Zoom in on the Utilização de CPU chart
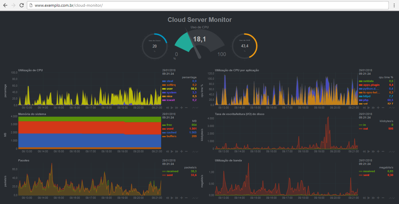399x204 pixels. point(182,107)
